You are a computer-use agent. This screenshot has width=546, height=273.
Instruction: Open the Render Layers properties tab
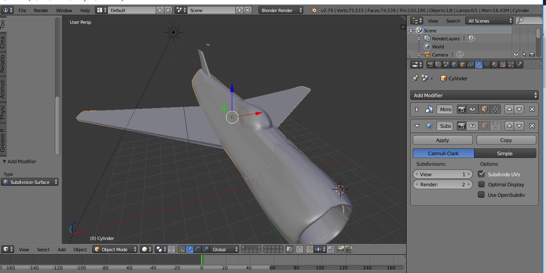439,65
